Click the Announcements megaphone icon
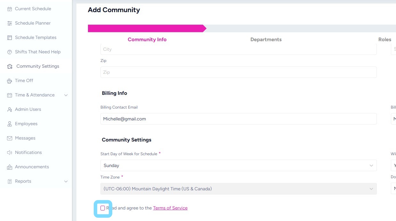This screenshot has width=396, height=221. (10, 167)
